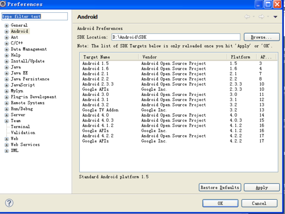The image size is (285, 214).
Task: Dismiss dialog with Cancel button
Action: (x=259, y=203)
